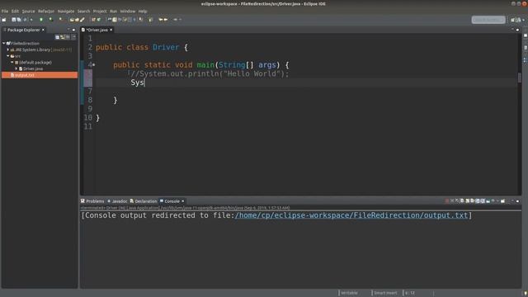
Task: Open Package Explorer view menu triangle
Action: coord(73,37)
